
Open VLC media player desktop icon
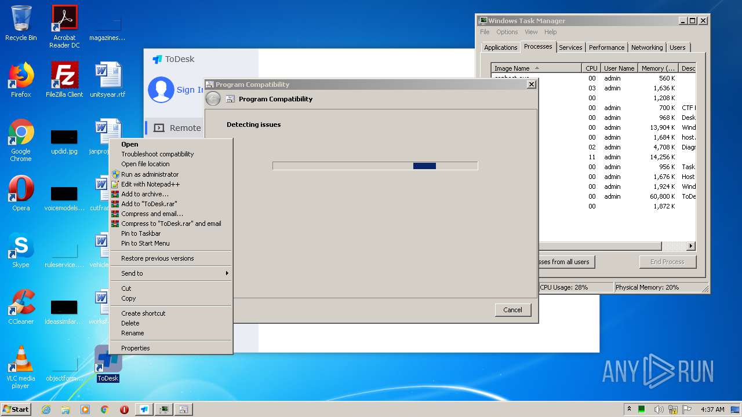(x=21, y=367)
